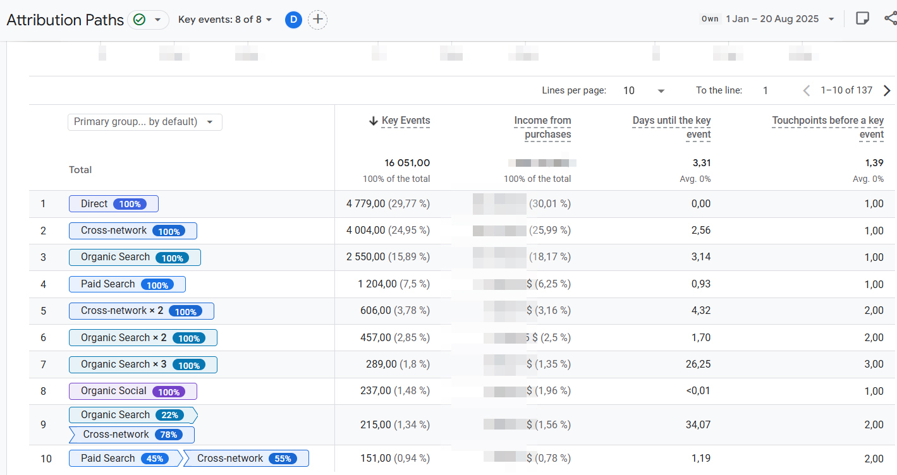Image resolution: width=897 pixels, height=475 pixels.
Task: Open the Lines per page dropdown
Action: [644, 90]
